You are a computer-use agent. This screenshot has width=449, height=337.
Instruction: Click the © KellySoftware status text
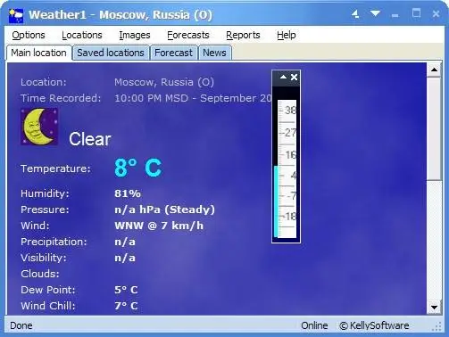[x=374, y=325]
